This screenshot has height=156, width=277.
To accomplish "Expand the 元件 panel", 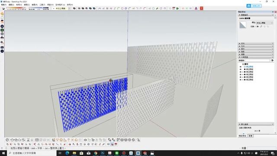I will tap(256, 46).
